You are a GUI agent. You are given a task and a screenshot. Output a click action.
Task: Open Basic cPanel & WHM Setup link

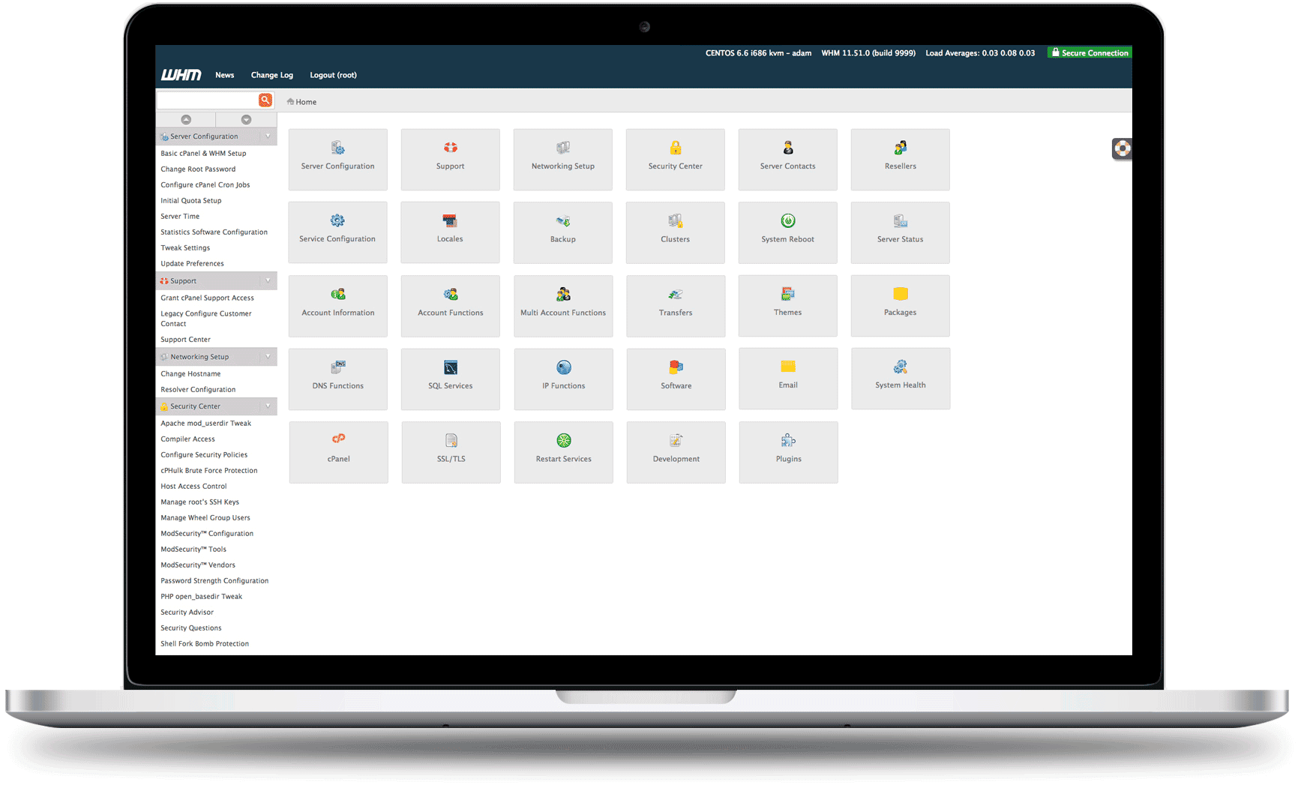coord(203,153)
